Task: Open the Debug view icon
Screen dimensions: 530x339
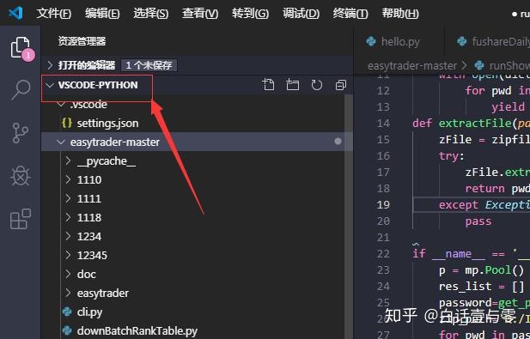Action: click(21, 176)
